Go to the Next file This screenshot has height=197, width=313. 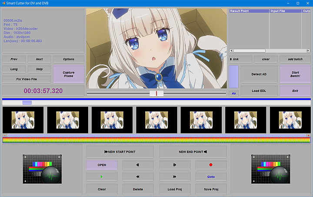click(x=39, y=59)
